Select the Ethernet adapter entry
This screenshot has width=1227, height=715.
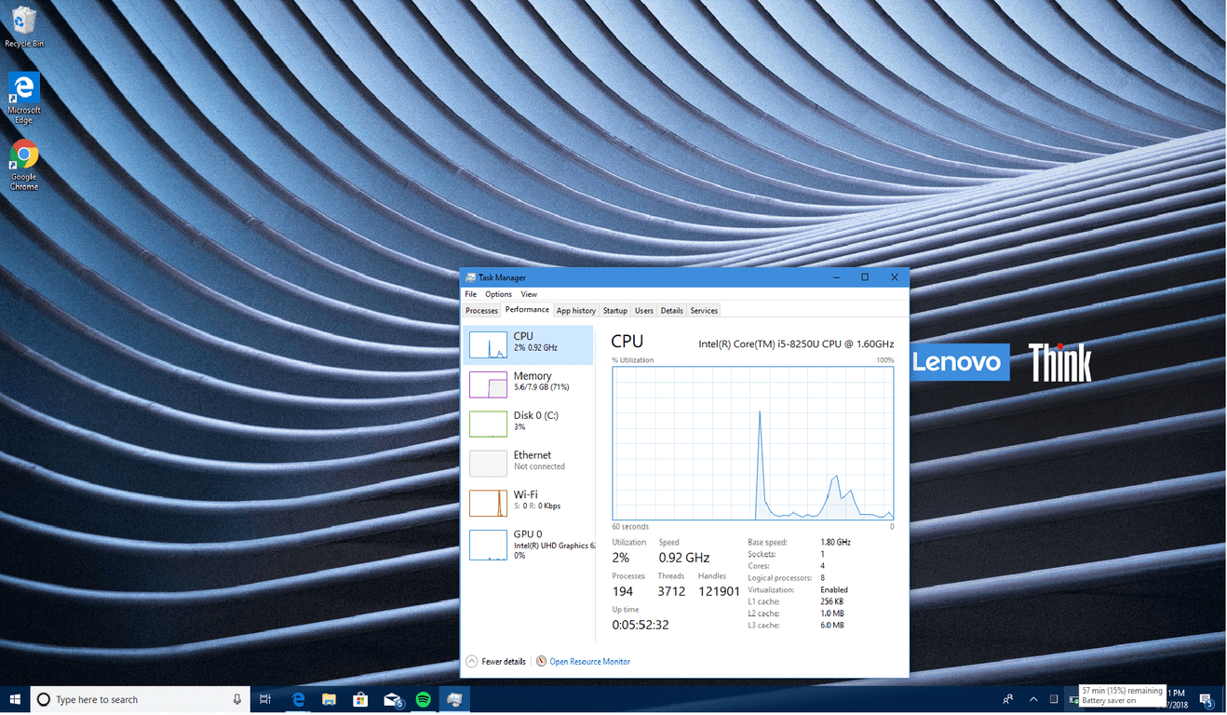pos(528,461)
